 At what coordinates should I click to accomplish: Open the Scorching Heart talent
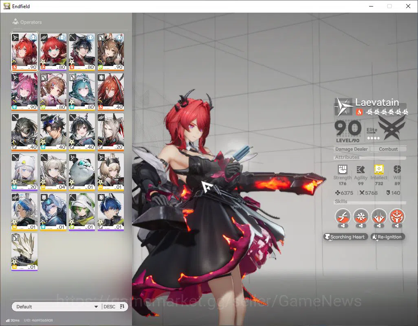[x=345, y=237]
